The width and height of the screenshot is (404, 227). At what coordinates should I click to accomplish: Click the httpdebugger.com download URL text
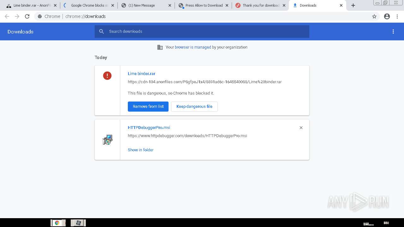[x=187, y=136]
